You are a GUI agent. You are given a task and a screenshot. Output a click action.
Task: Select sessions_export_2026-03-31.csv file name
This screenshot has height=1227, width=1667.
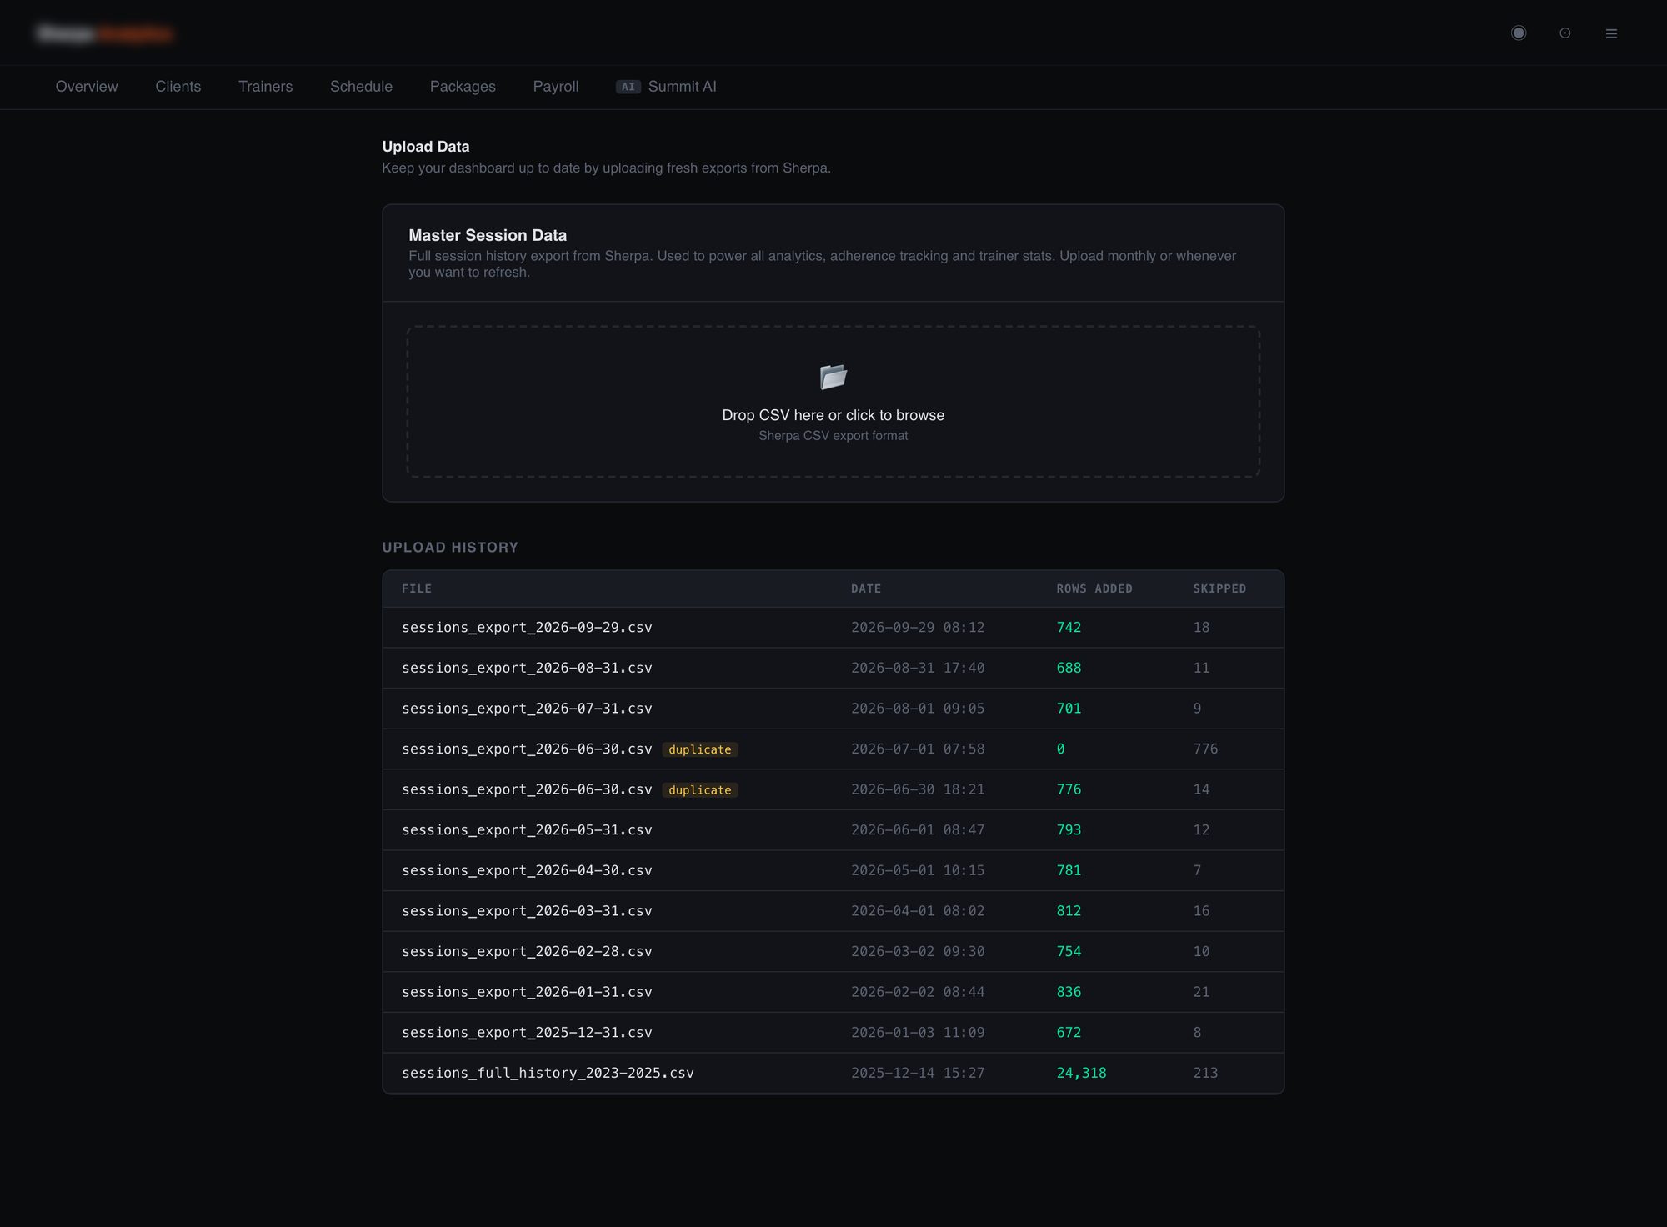(527, 911)
